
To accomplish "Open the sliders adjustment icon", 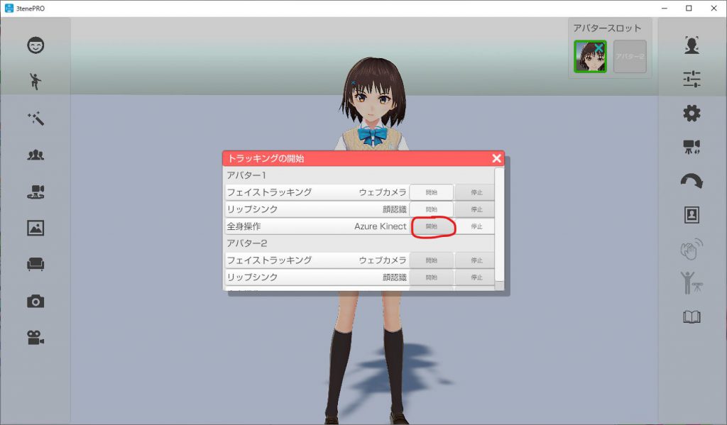I will pyautogui.click(x=692, y=79).
